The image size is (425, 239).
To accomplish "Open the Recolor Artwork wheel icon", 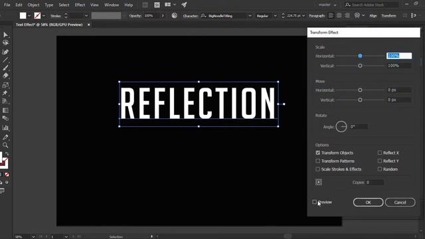I will point(174,16).
